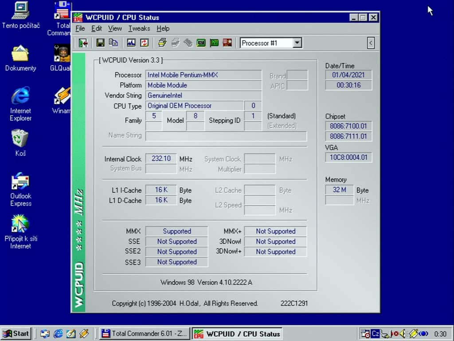Viewport: 454px width, 341px height.
Task: Collapse the side panel with arrow button
Action: pyautogui.click(x=371, y=43)
